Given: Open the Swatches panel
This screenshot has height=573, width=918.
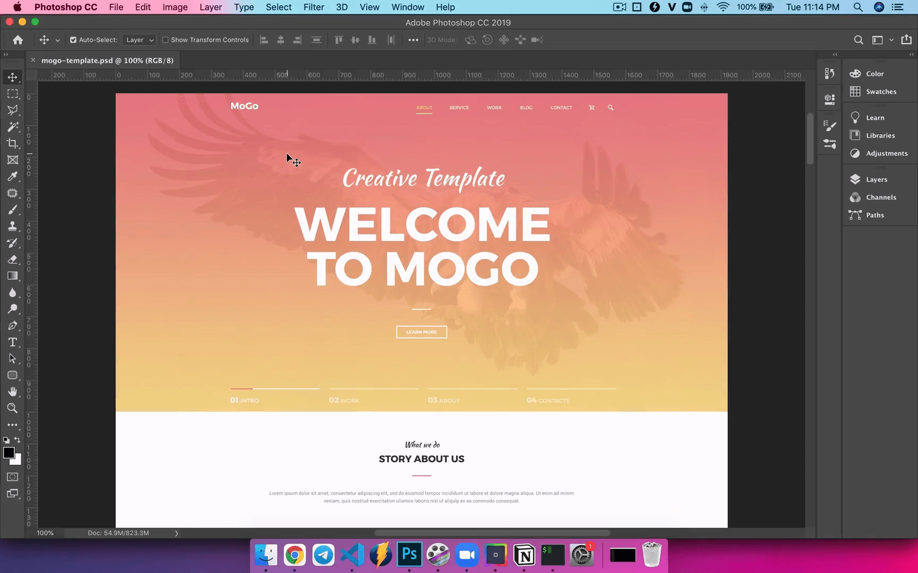Looking at the screenshot, I should [x=880, y=91].
